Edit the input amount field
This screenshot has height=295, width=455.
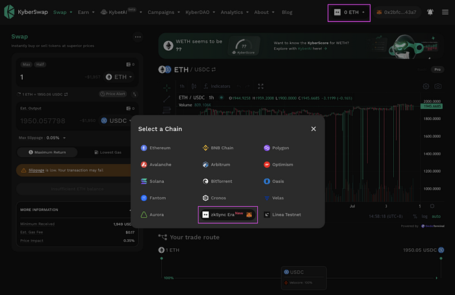pos(49,77)
